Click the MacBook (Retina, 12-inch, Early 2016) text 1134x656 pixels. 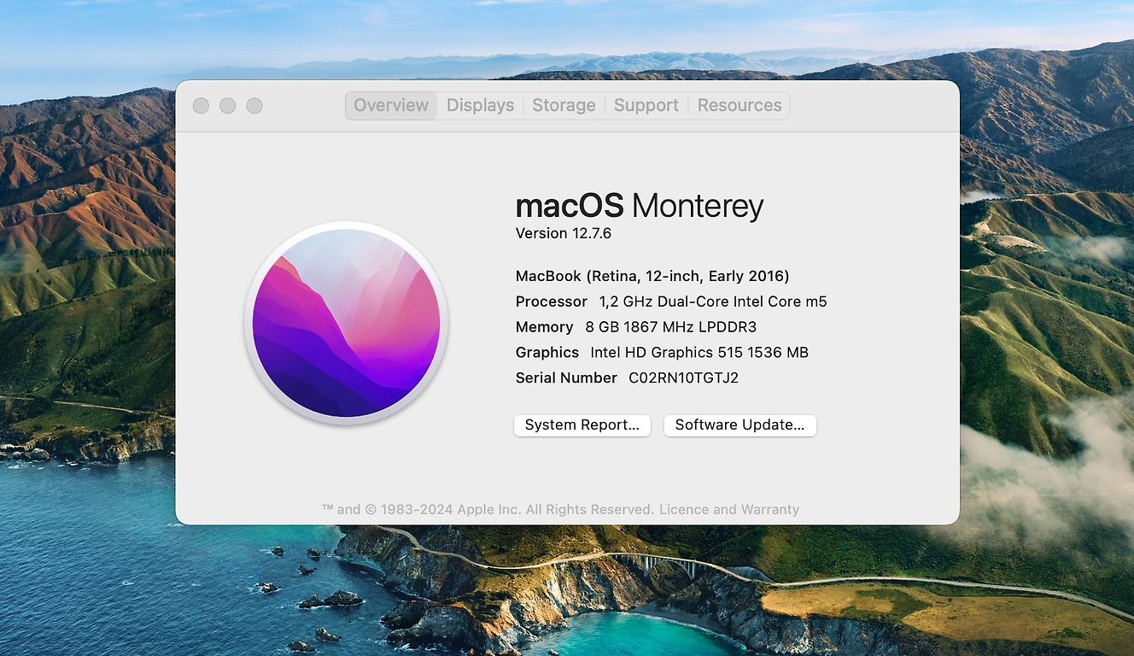pos(652,276)
